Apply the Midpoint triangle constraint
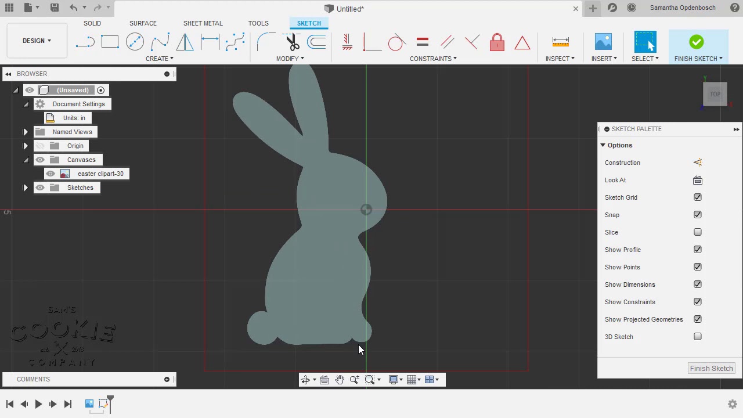This screenshot has width=743, height=418. coord(522,42)
